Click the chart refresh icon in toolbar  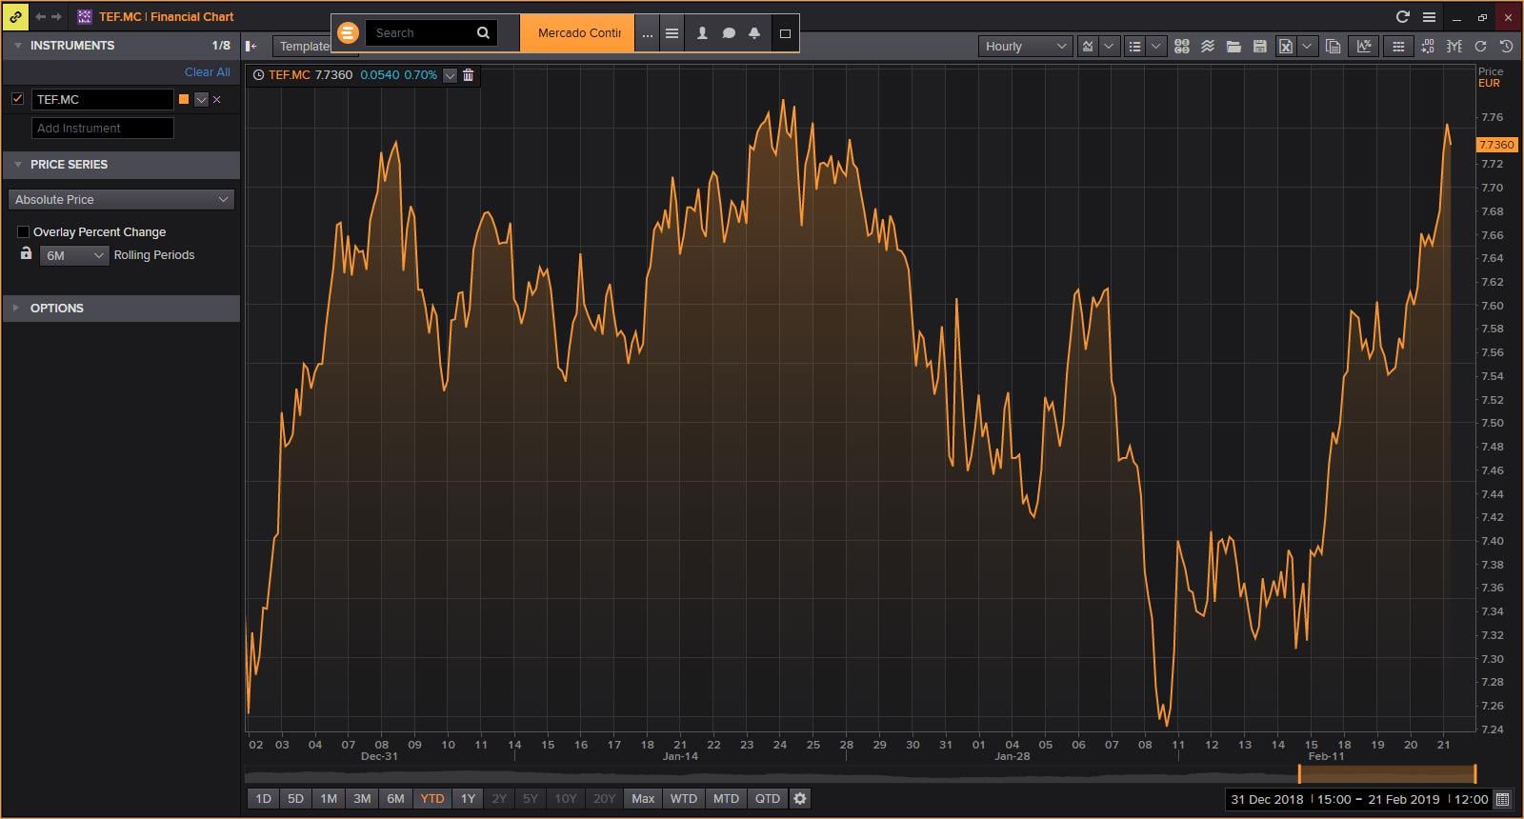tap(1480, 46)
